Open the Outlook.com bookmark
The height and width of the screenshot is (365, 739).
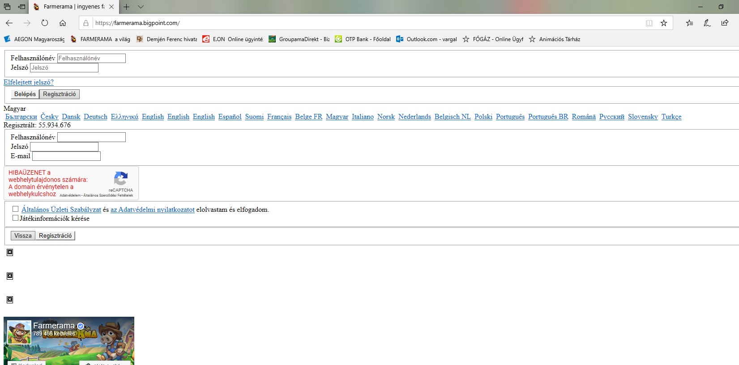tap(427, 39)
